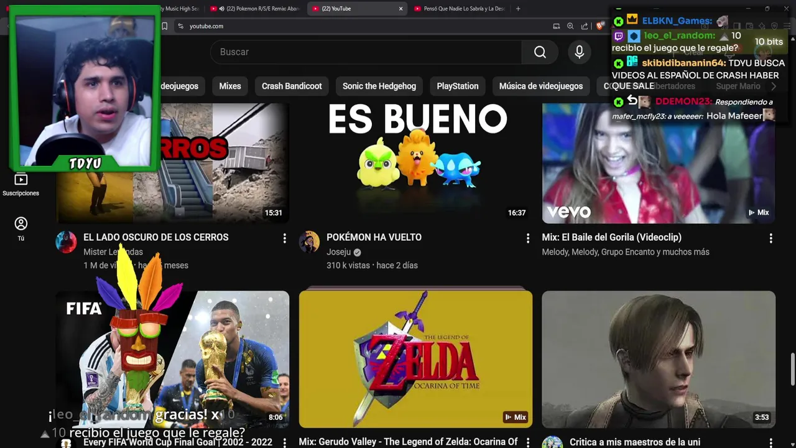The height and width of the screenshot is (448, 796).
Task: Filter by Super Mario chip
Action: (738, 86)
